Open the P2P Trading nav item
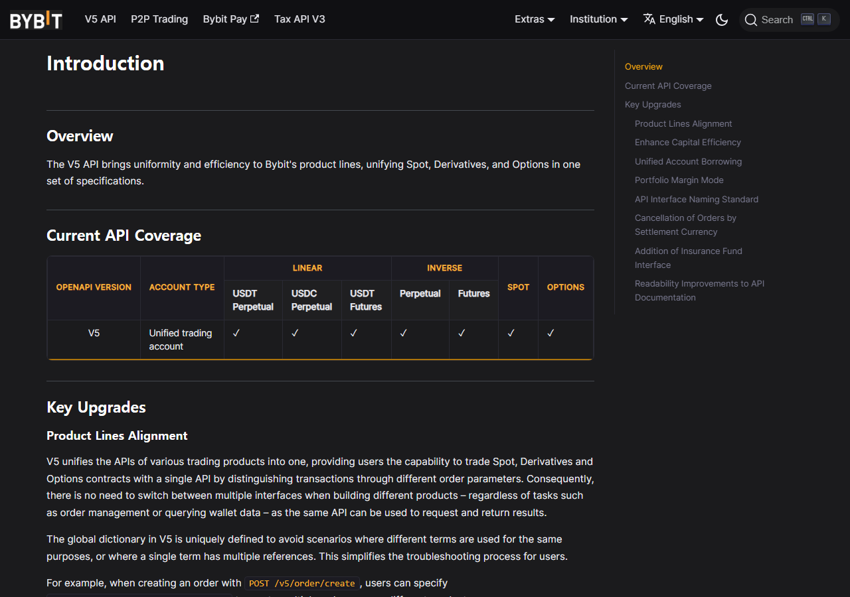Screen dimensions: 850x597 [x=159, y=19]
